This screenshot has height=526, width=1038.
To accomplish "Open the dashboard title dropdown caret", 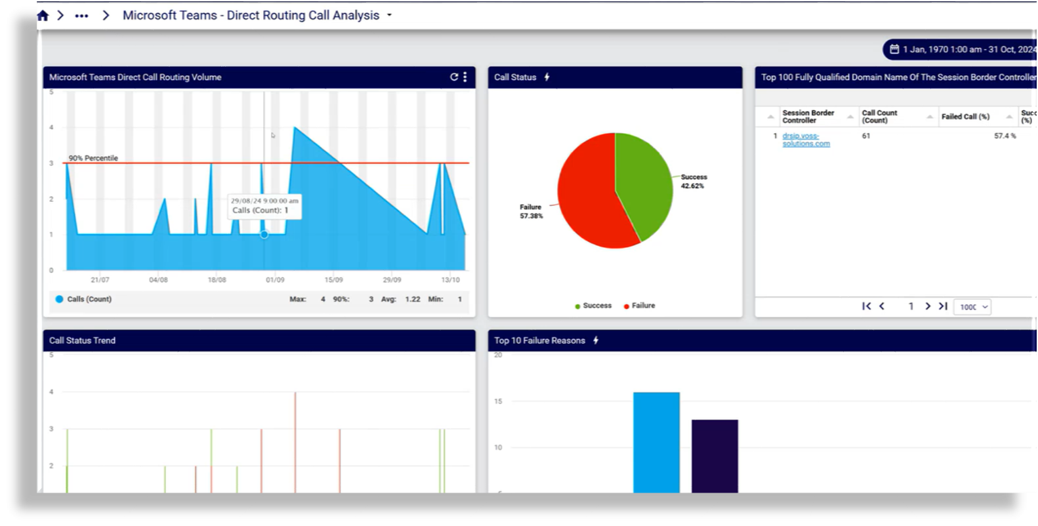I will click(389, 15).
